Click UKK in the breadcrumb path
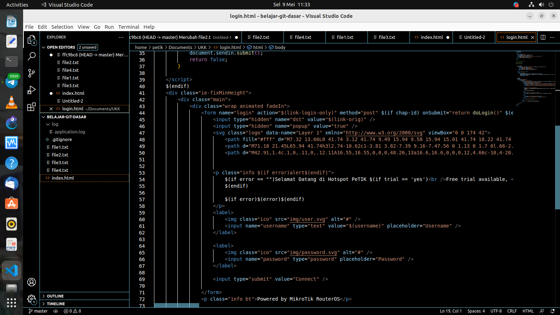Screen dimensions: 560x315 [x=202, y=47]
